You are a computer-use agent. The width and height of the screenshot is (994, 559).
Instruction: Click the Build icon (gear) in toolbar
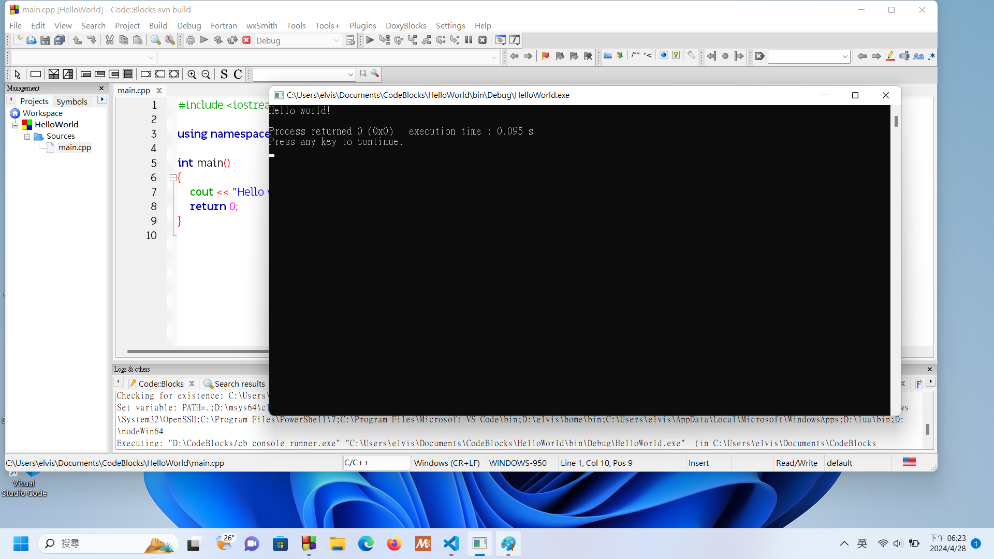point(191,40)
